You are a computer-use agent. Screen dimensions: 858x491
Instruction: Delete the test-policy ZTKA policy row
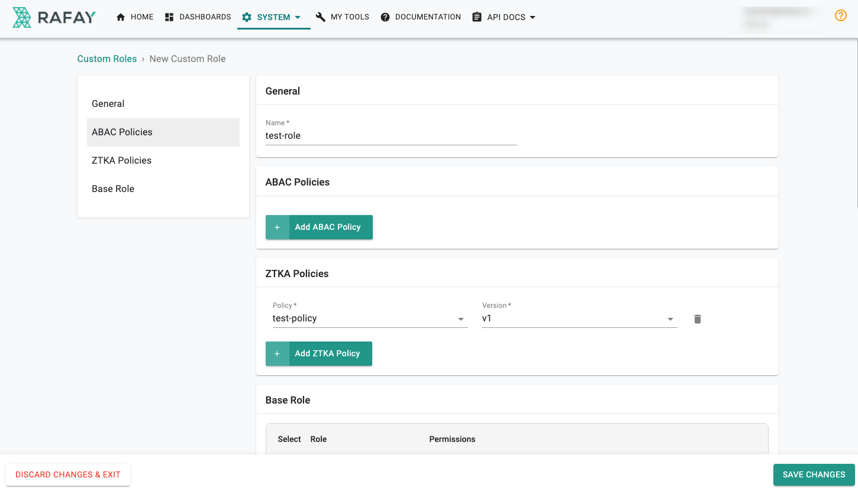coord(698,319)
